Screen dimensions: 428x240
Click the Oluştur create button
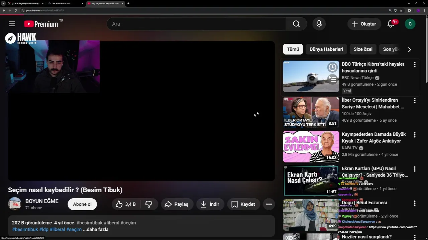[x=364, y=24]
